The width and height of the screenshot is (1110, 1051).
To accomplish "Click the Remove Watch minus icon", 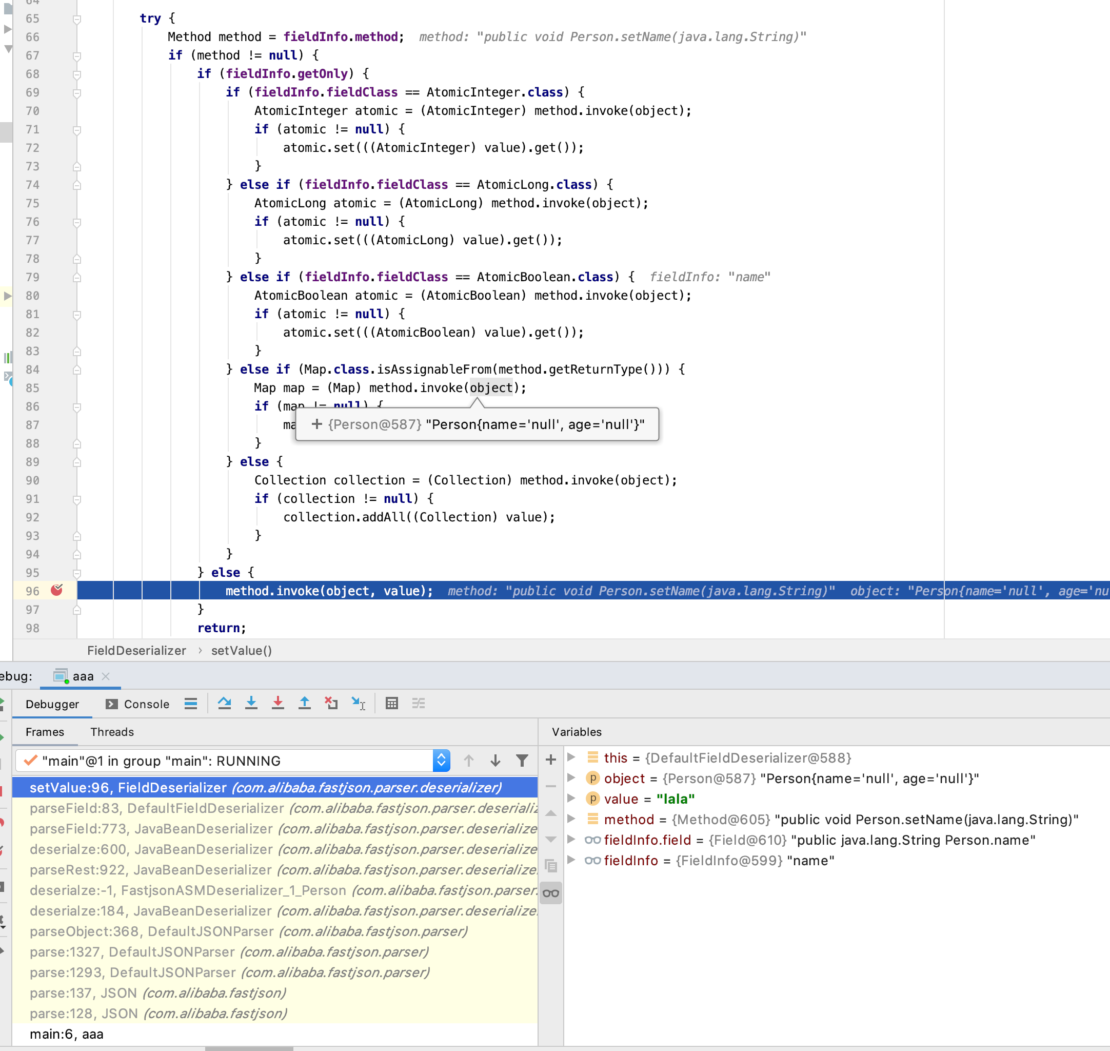I will point(550,786).
